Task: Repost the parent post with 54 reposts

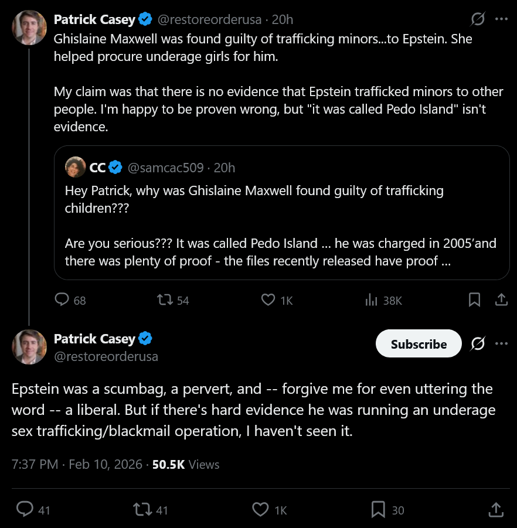Action: tap(165, 300)
